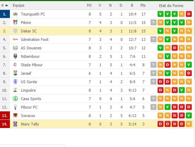This screenshot has height=147, width=195.
Task: Click the Niary Tally team badge
Action: click(x=15, y=124)
